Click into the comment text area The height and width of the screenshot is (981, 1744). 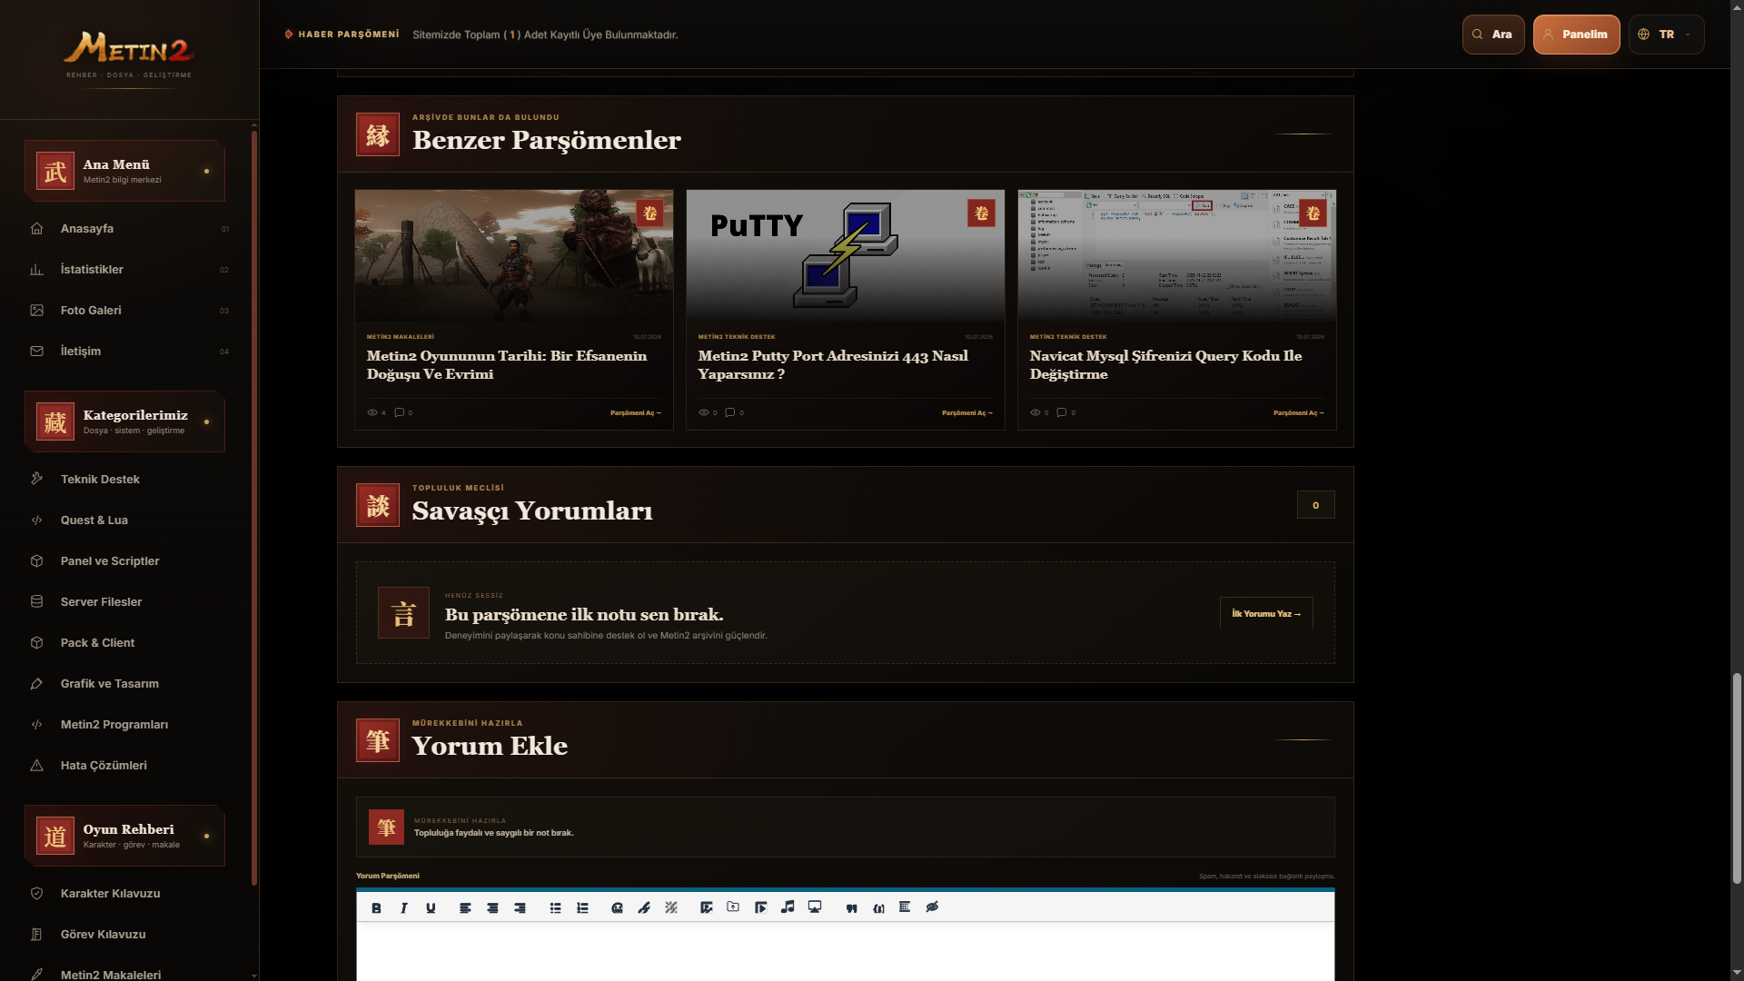pyautogui.click(x=846, y=952)
